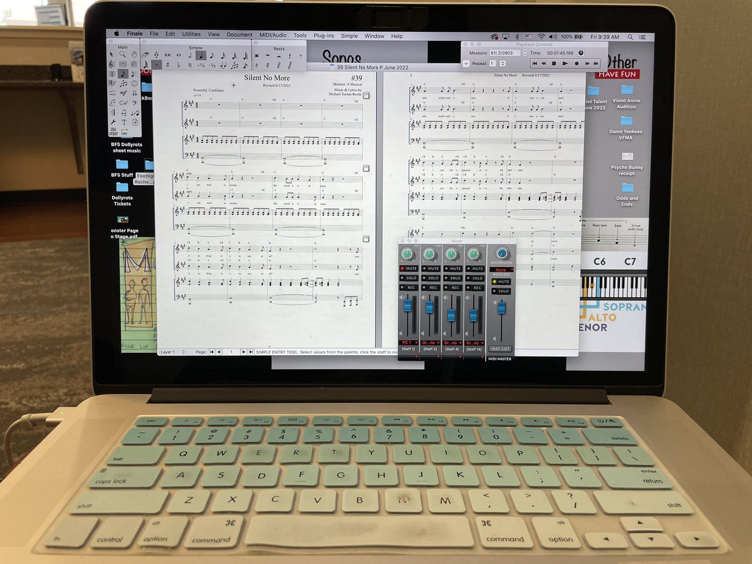Viewport: 752px width, 564px height.
Task: Select the Hand Grabber tool
Action: point(133,55)
